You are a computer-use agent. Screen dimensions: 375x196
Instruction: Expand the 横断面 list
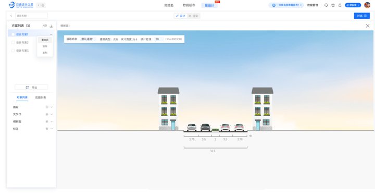pyautogui.click(x=52, y=121)
